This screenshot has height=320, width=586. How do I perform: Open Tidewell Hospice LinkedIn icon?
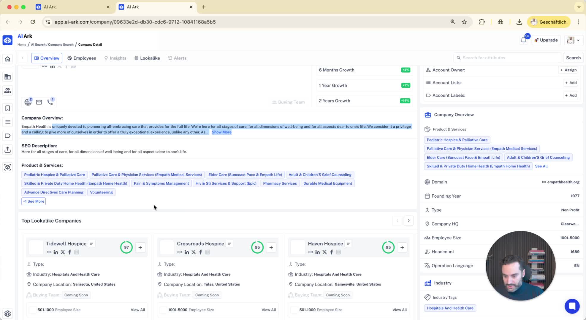(x=56, y=252)
